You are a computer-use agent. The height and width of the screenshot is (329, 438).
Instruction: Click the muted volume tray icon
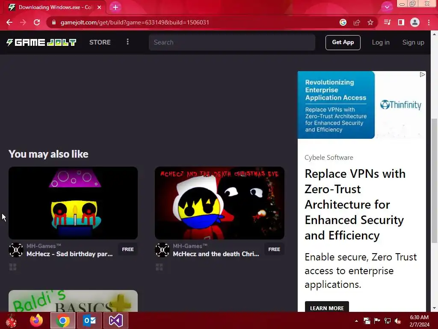[398, 321]
